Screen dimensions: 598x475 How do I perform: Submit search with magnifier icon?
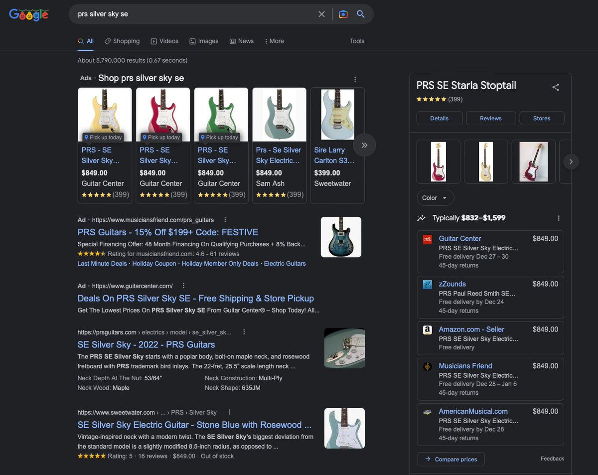pyautogui.click(x=361, y=14)
